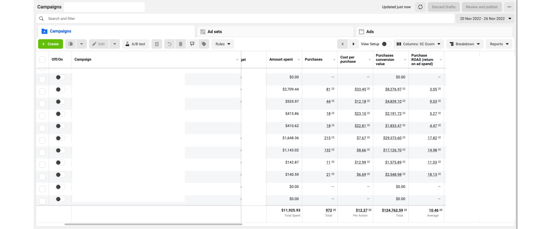
Task: Open the date range 20 Nov - 26 Nov dropdown
Action: pos(485,19)
